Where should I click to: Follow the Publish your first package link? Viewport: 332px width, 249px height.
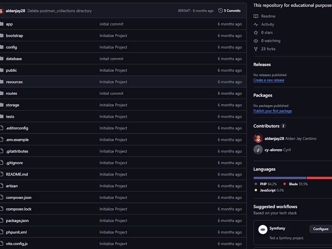pyautogui.click(x=273, y=111)
